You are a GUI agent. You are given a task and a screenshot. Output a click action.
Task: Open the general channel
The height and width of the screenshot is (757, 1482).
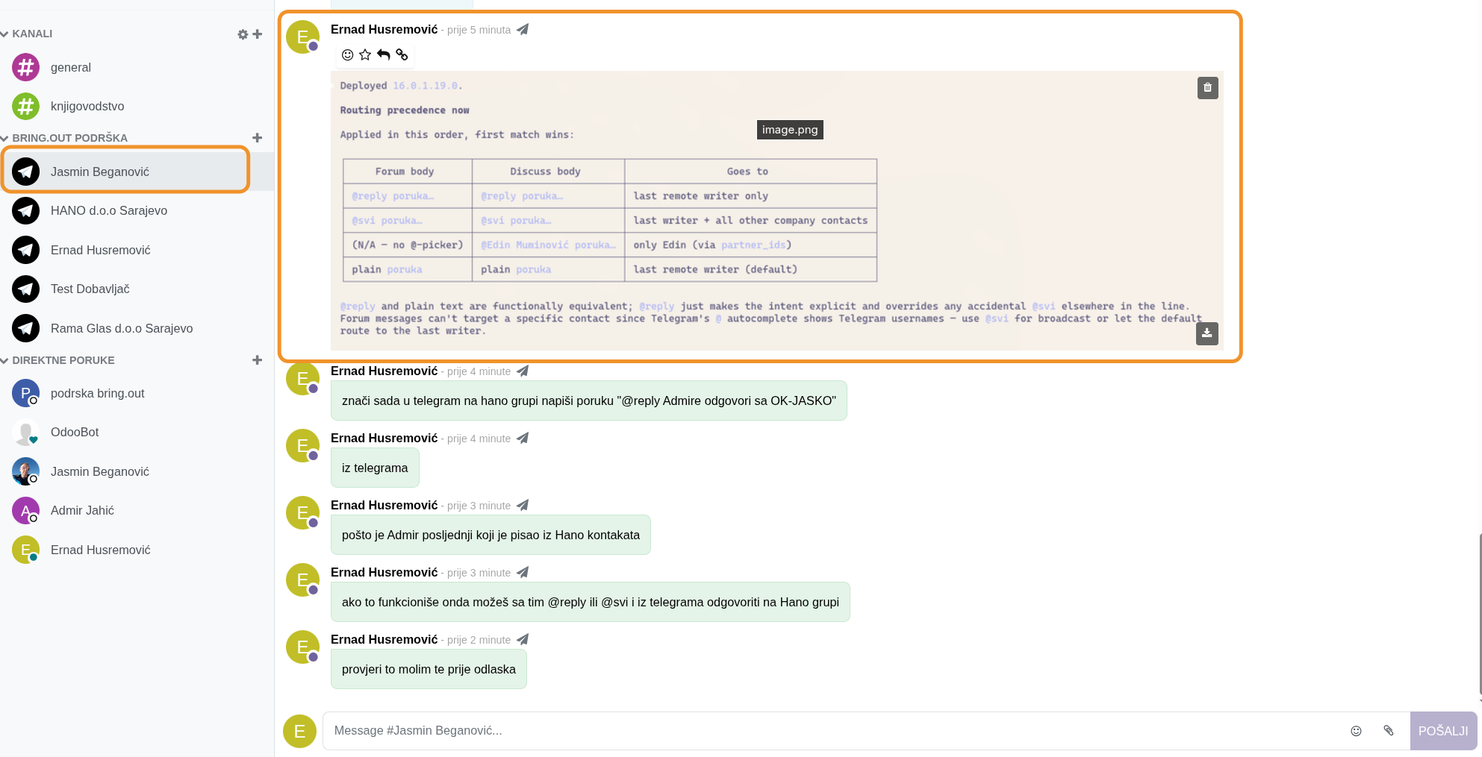71,68
